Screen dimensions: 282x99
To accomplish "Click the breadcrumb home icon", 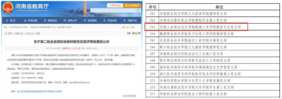I will tap(6, 33).
